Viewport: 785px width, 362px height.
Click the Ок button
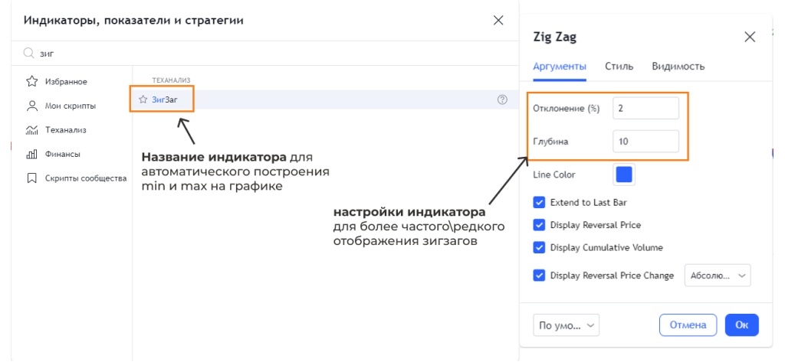pyautogui.click(x=742, y=325)
